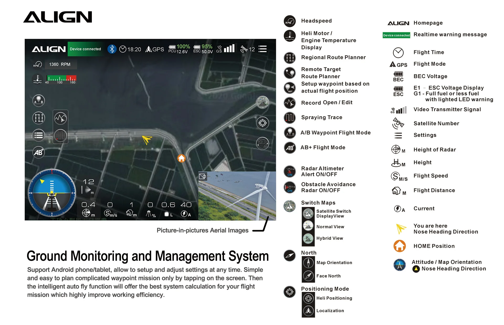The width and height of the screenshot is (504, 325).
Task: Select the Hybrid View map icon in the legend
Action: coord(308,238)
